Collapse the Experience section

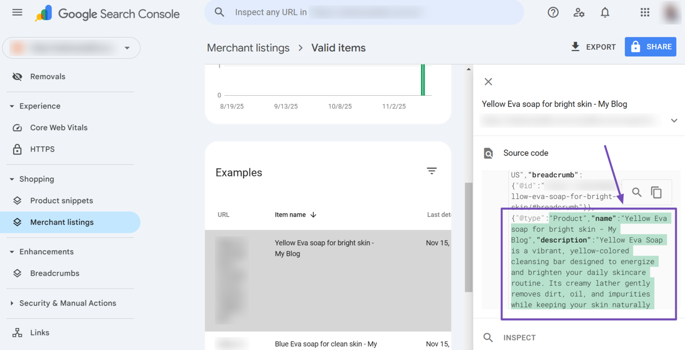pos(12,106)
